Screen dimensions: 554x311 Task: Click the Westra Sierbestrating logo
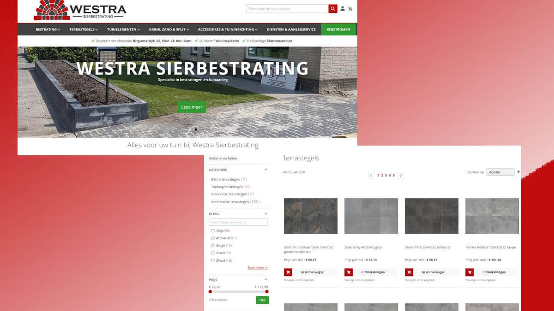(x=80, y=10)
